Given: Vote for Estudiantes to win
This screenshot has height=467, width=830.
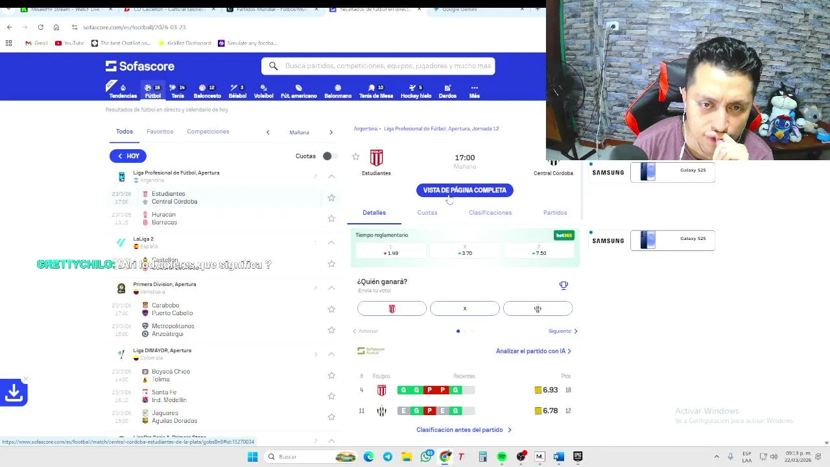Looking at the screenshot, I should point(392,309).
